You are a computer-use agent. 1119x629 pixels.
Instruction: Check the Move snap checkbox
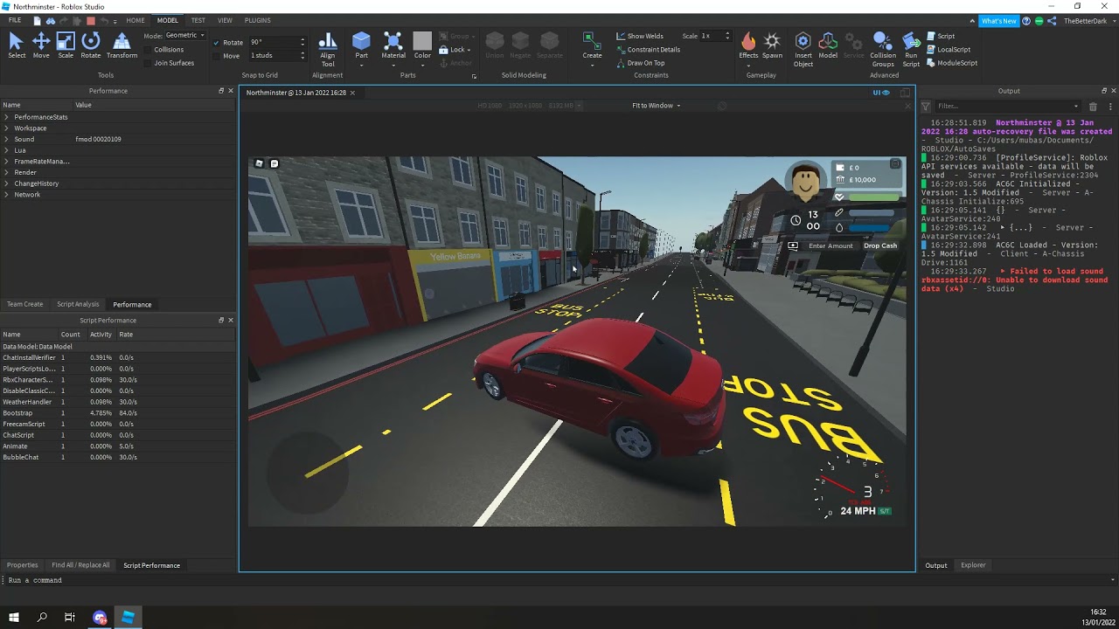tap(217, 56)
